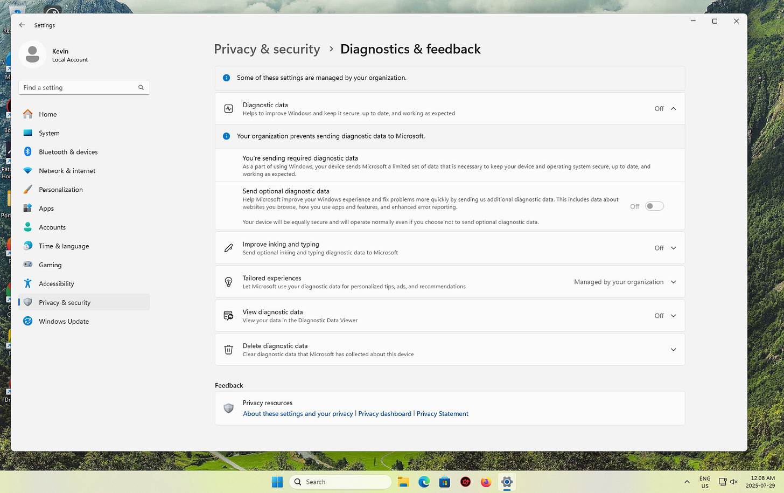784x493 pixels.
Task: Click the network display tray icon
Action: 723,482
